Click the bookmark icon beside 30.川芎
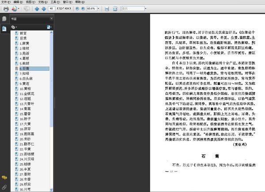Viewport: 265px width, 192px height. [17, 189]
